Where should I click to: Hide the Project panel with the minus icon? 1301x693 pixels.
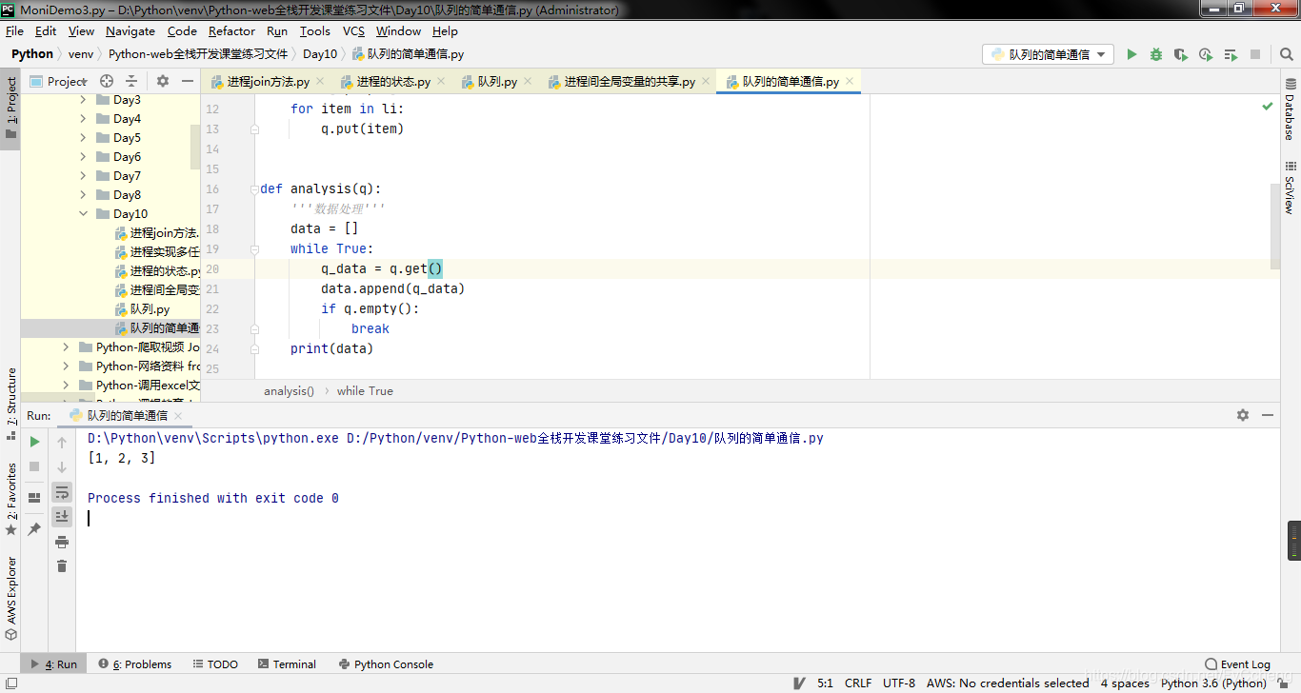point(188,81)
